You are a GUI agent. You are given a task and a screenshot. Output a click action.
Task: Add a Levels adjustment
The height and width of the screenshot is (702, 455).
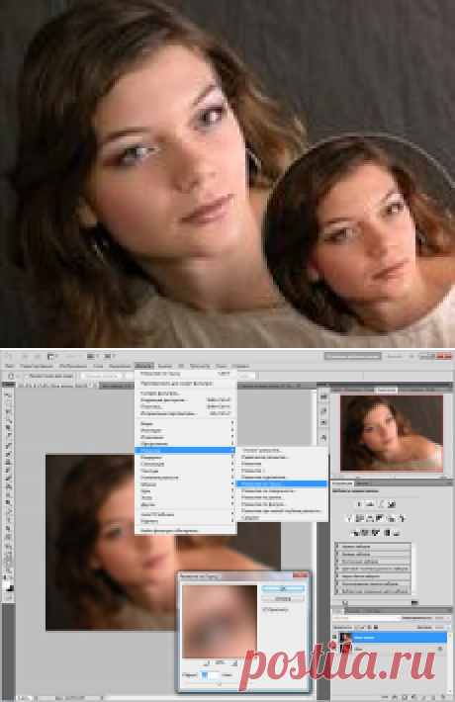(x=370, y=504)
